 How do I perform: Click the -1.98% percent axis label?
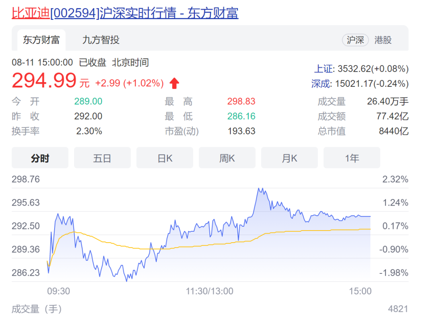pos(394,273)
